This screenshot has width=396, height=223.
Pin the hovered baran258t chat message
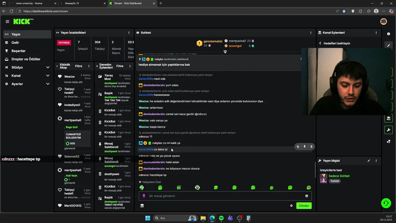(305, 147)
